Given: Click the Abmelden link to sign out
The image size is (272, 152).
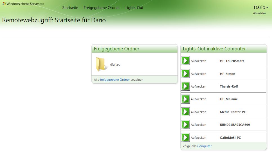Looking at the screenshot, I should (259, 13).
